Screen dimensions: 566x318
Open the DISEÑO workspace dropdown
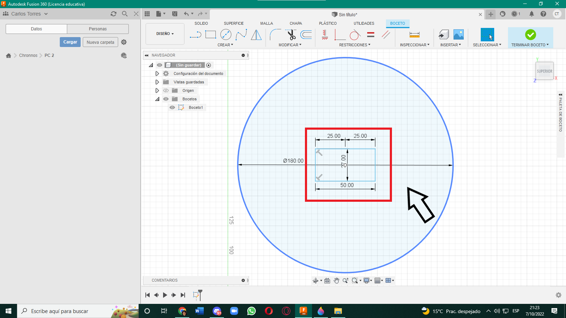coord(165,34)
